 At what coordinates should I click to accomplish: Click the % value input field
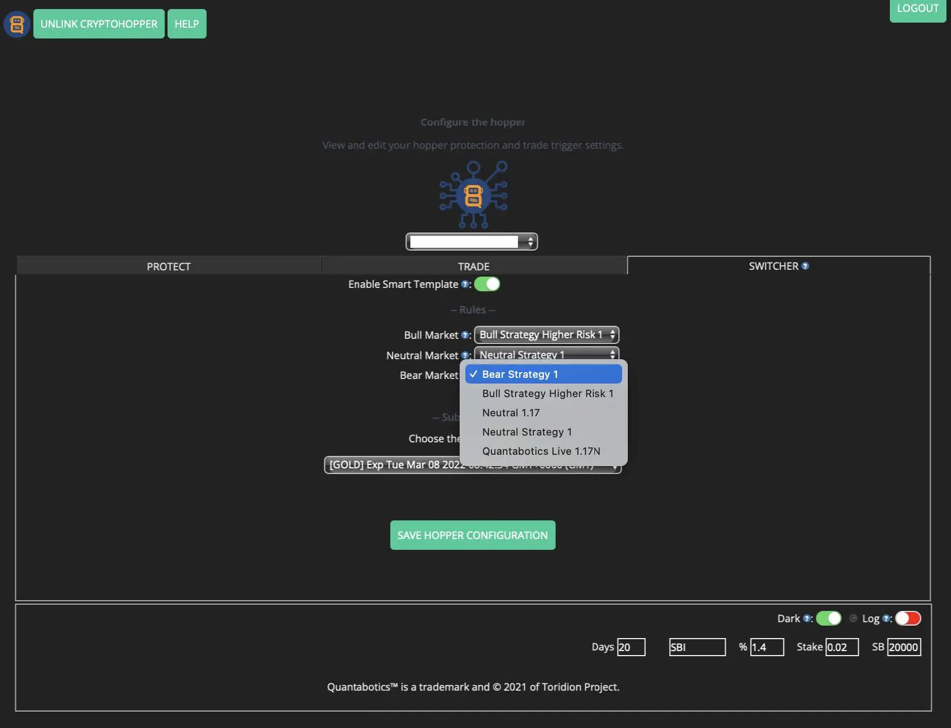pos(767,647)
